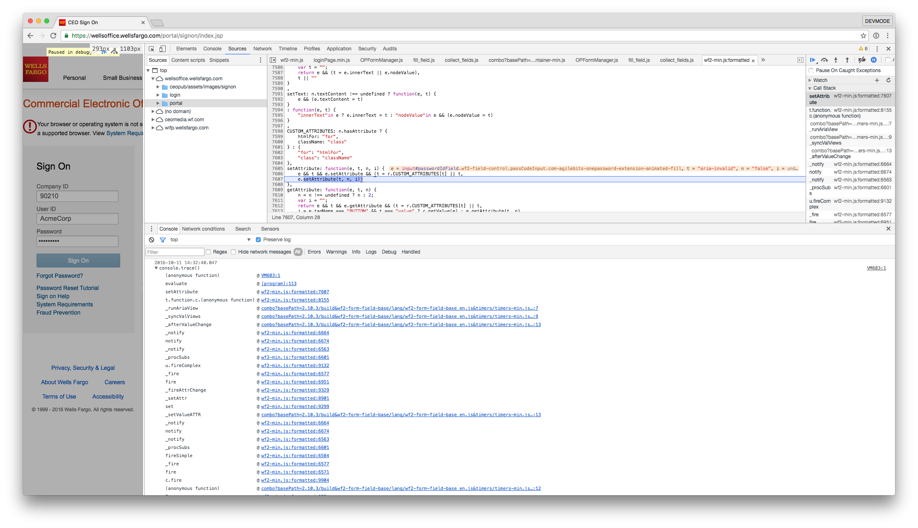Bookmark this page with the star
The height and width of the screenshot is (528, 918).
point(863,36)
